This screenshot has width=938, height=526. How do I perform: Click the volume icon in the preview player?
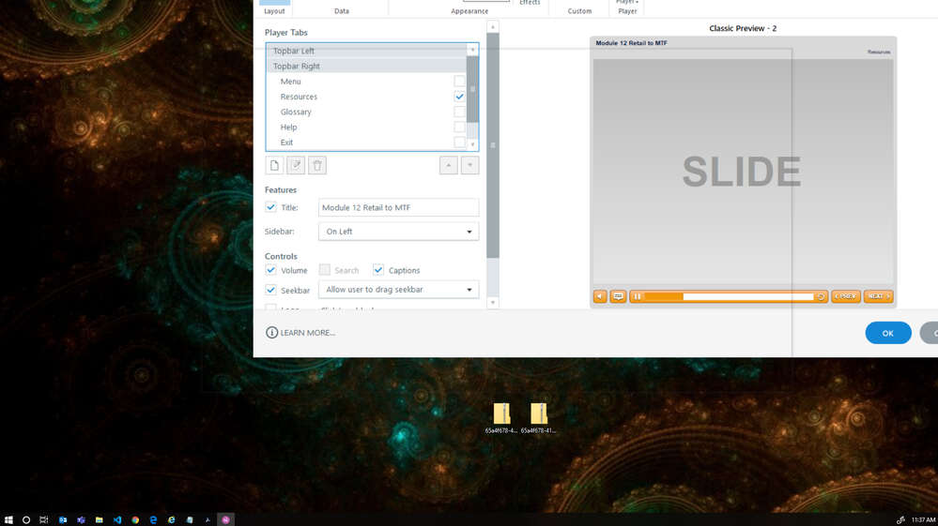point(600,296)
